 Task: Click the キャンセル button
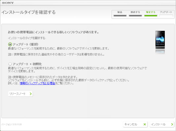pyautogui.click(x=135, y=124)
